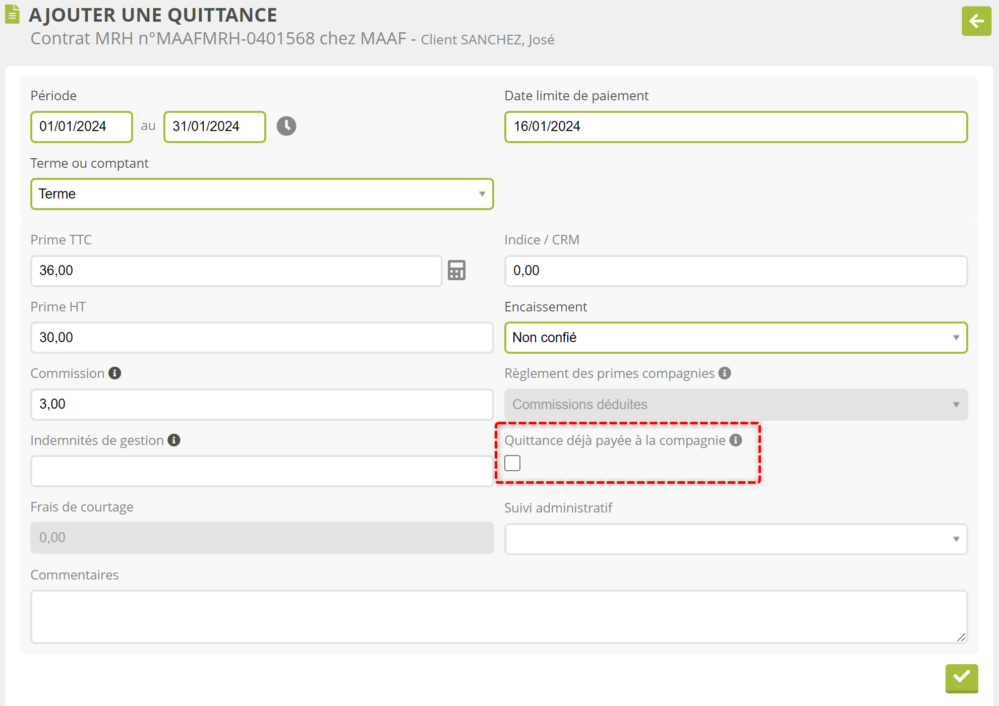Focus the Date limite de paiement field
The width and height of the screenshot is (999, 706).
pyautogui.click(x=735, y=126)
